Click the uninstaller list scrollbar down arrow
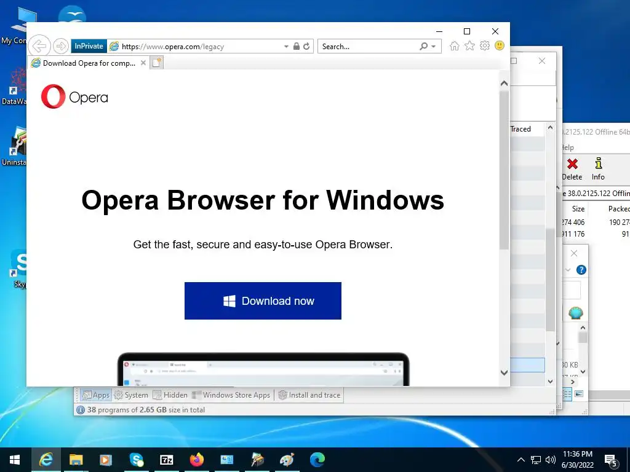The height and width of the screenshot is (472, 630). tap(550, 381)
